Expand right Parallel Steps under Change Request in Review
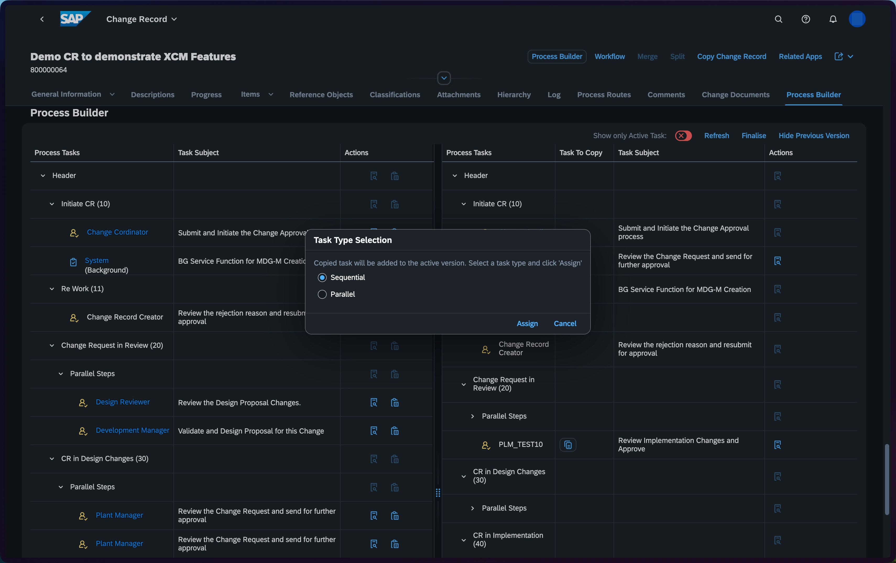 473,416
